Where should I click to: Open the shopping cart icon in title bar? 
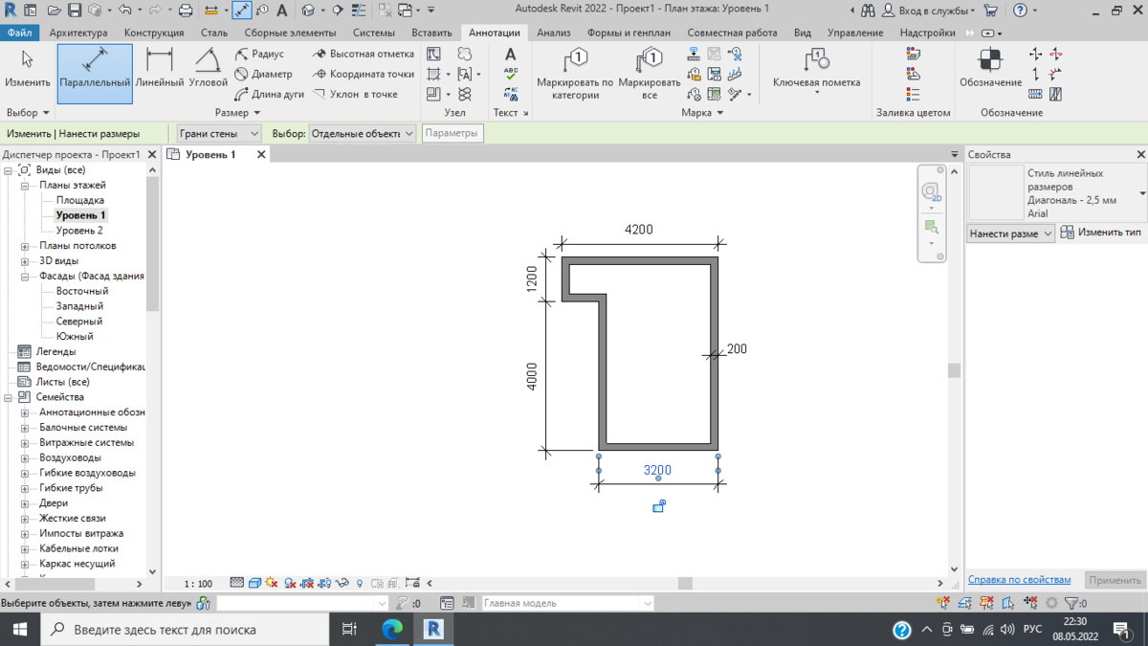click(x=990, y=11)
